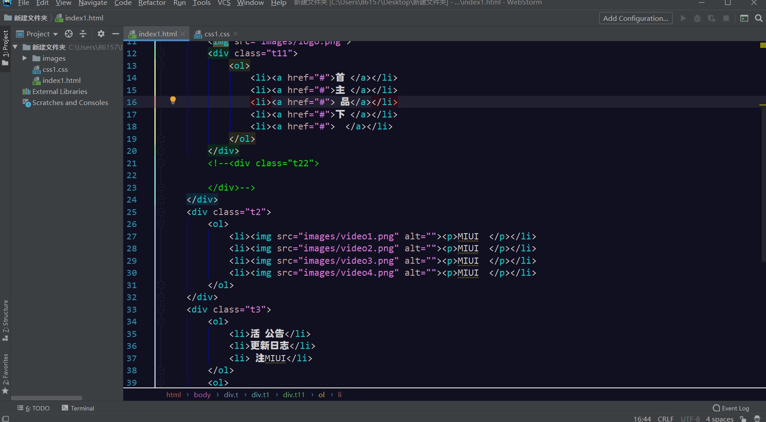Viewport: 766px width, 422px height.
Task: Click the read-only lock icon in status bar
Action: [x=743, y=419]
